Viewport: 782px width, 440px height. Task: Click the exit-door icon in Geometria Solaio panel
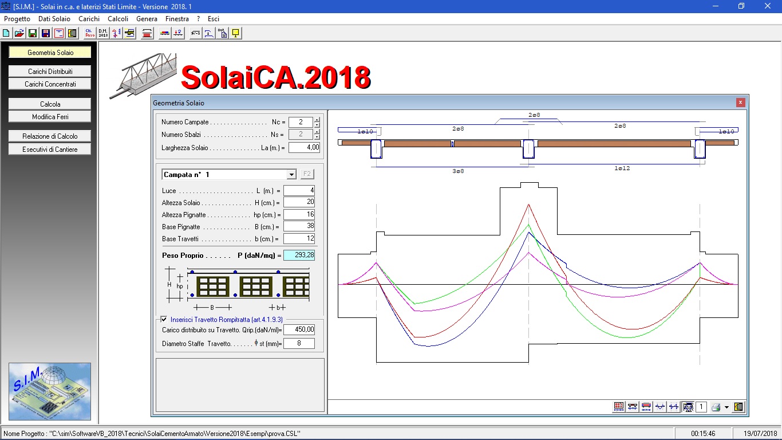click(738, 407)
